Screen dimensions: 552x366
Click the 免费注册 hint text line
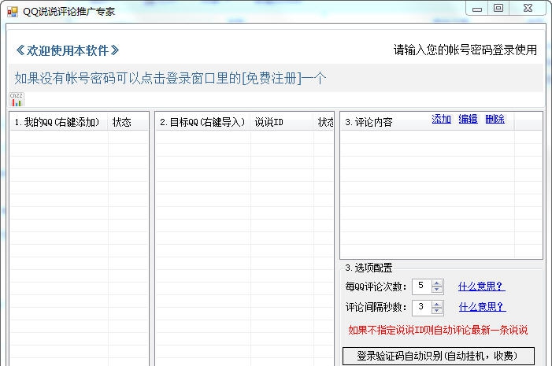coord(170,78)
